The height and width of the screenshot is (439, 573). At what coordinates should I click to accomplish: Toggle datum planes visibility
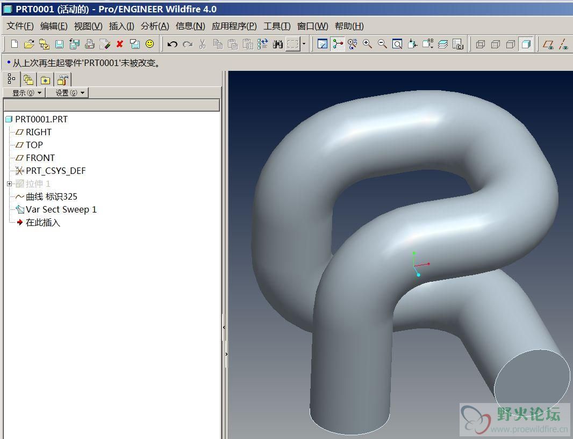tap(548, 44)
